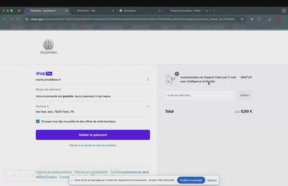Click the product thumbnail image in cart
The image size is (288, 186).
point(171,79)
